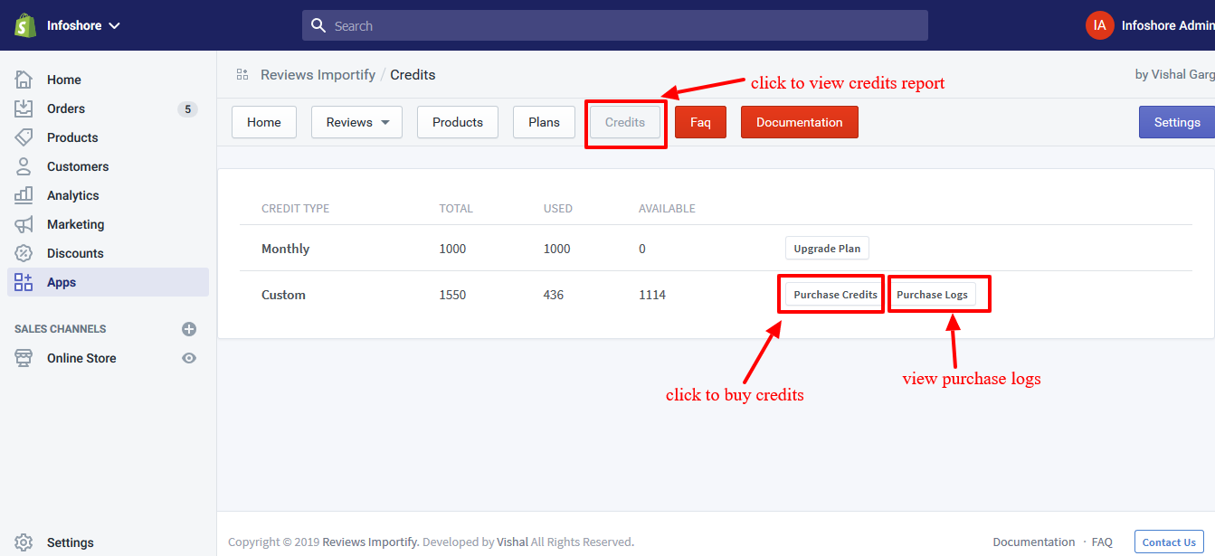Image resolution: width=1215 pixels, height=556 pixels.
Task: Click the Online Store storefront icon
Action: [24, 358]
